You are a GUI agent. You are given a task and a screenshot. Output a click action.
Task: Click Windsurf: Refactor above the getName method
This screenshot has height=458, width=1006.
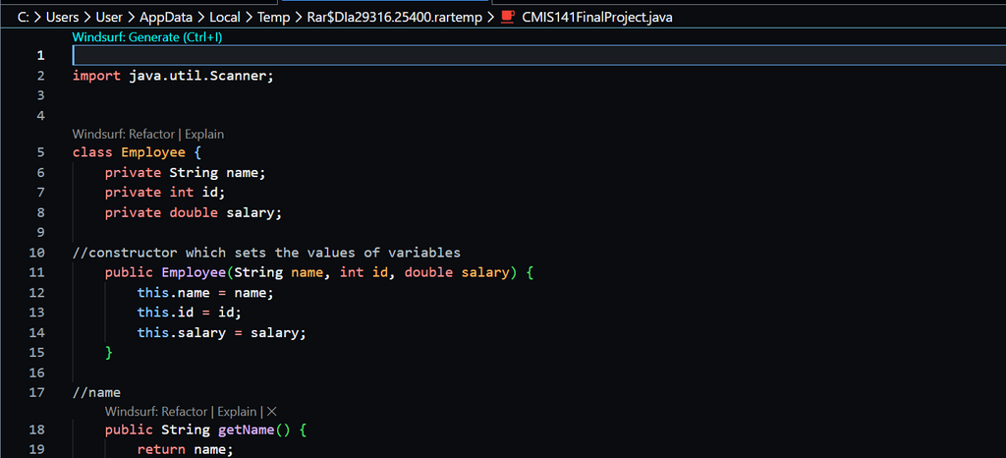pos(155,412)
